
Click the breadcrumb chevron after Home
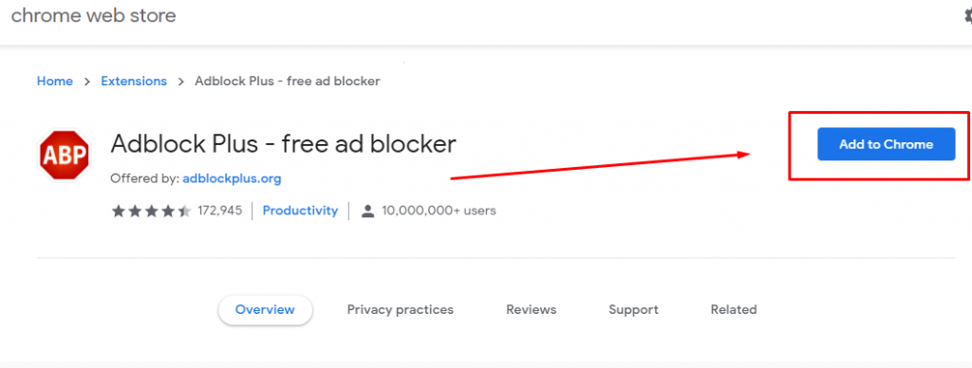86,82
